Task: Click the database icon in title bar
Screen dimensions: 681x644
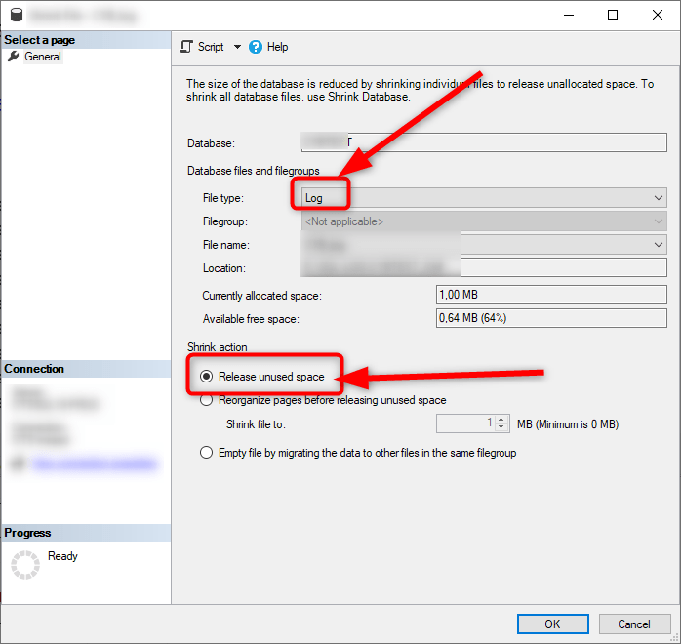Action: (x=15, y=15)
